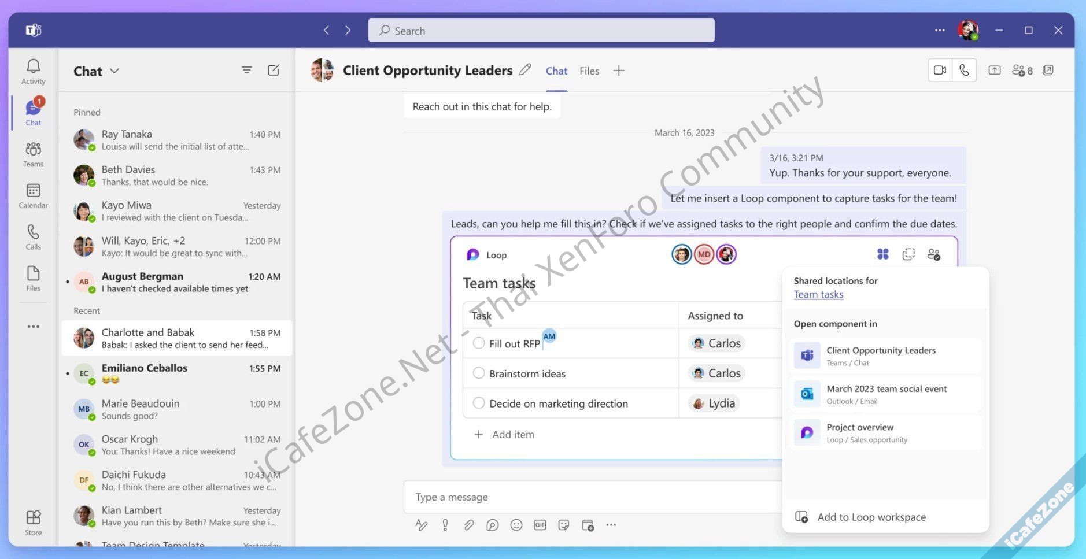Click the Search box
1086x559 pixels.
[x=541, y=31]
